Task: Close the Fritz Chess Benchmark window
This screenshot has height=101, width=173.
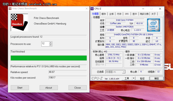Action: [x=86, y=9]
